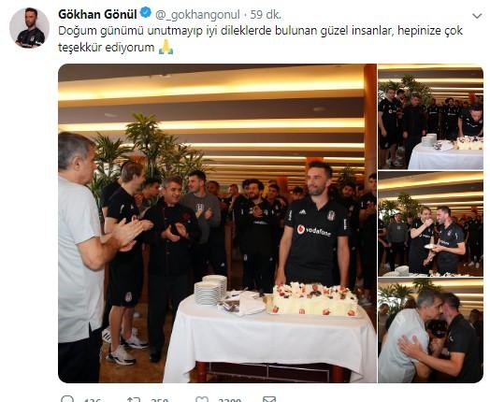
Task: Click the praying hands emoji
Action: tap(166, 47)
